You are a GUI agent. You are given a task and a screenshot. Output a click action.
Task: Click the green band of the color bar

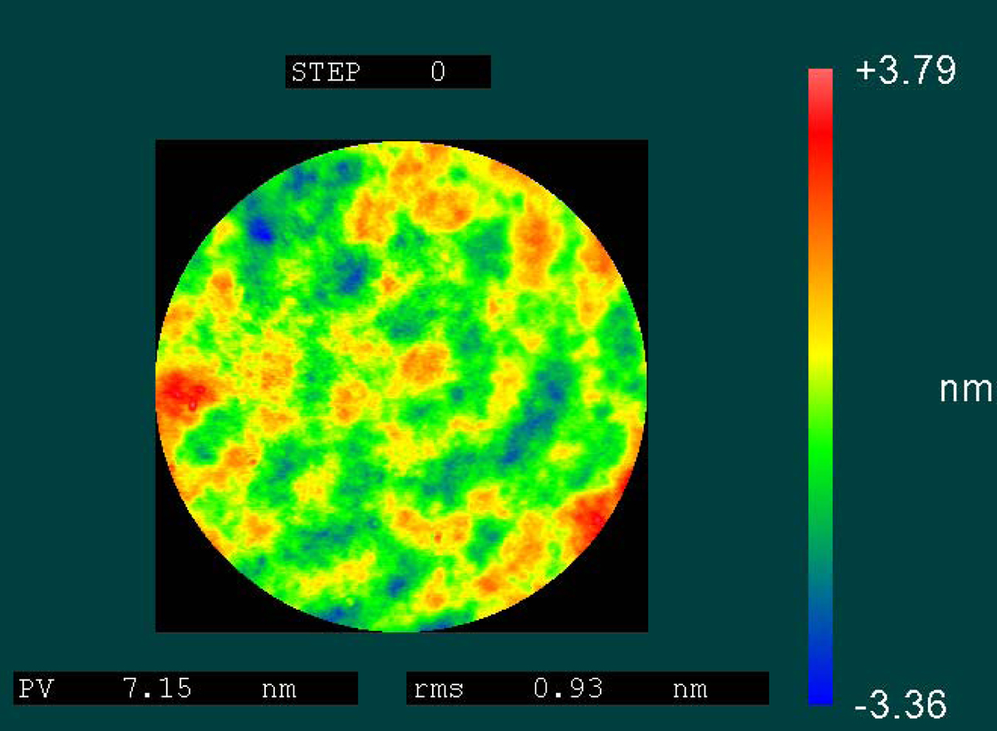[x=820, y=465]
